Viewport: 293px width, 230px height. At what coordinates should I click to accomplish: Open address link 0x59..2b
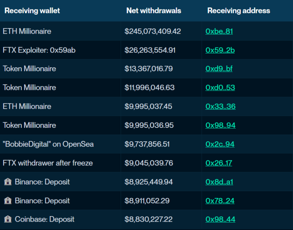point(220,50)
